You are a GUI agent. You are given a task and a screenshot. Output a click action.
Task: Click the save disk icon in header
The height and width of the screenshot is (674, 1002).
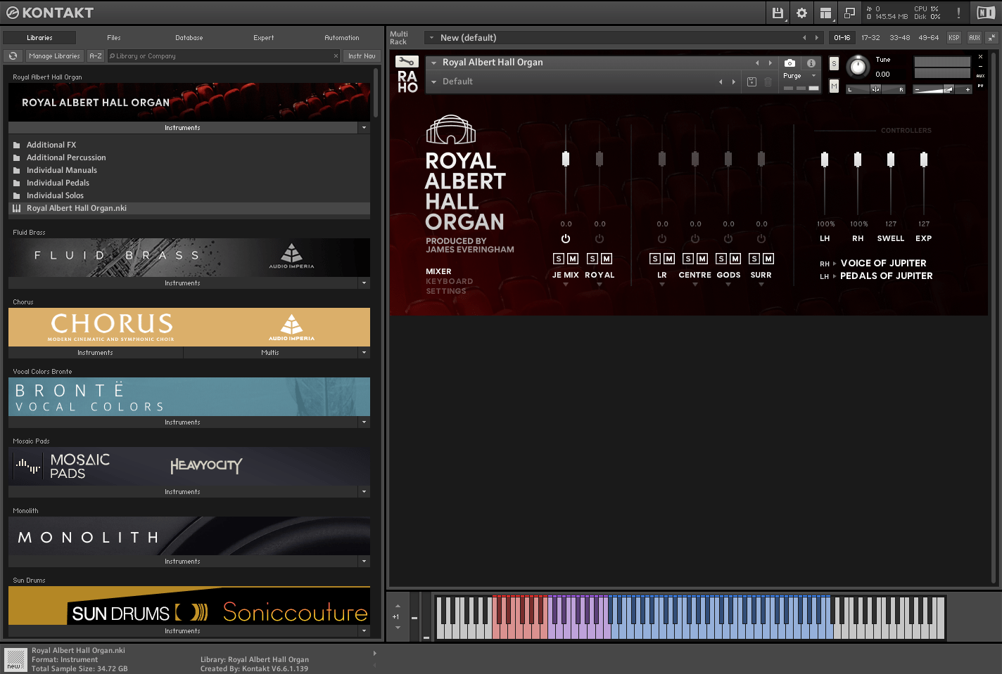pos(778,13)
